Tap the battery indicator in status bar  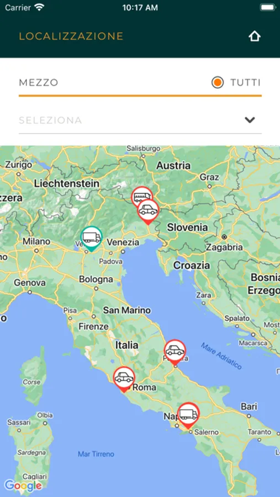[268, 8]
